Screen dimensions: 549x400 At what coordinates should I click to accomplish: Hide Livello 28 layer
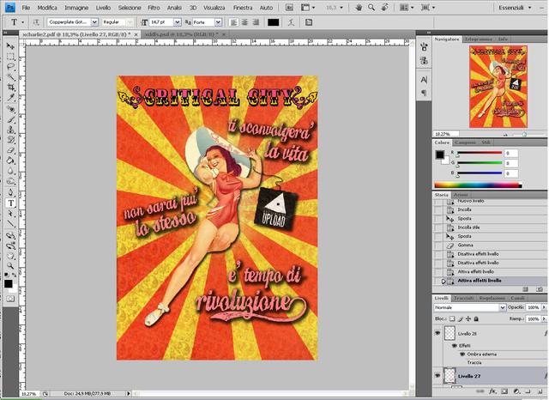pos(437,333)
